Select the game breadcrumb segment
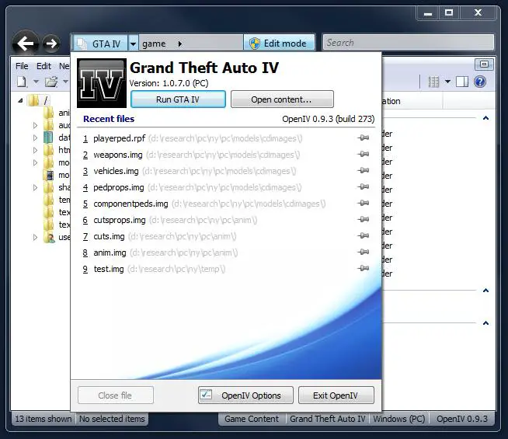Screen dimensions: 508x439 (x=154, y=44)
